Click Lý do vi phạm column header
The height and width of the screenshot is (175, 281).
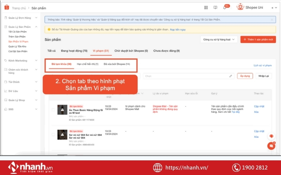coord(161,93)
